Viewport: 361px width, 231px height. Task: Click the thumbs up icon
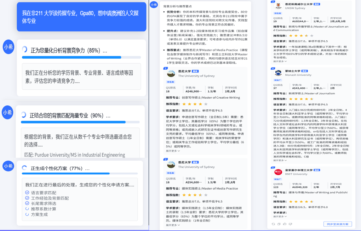285,224
